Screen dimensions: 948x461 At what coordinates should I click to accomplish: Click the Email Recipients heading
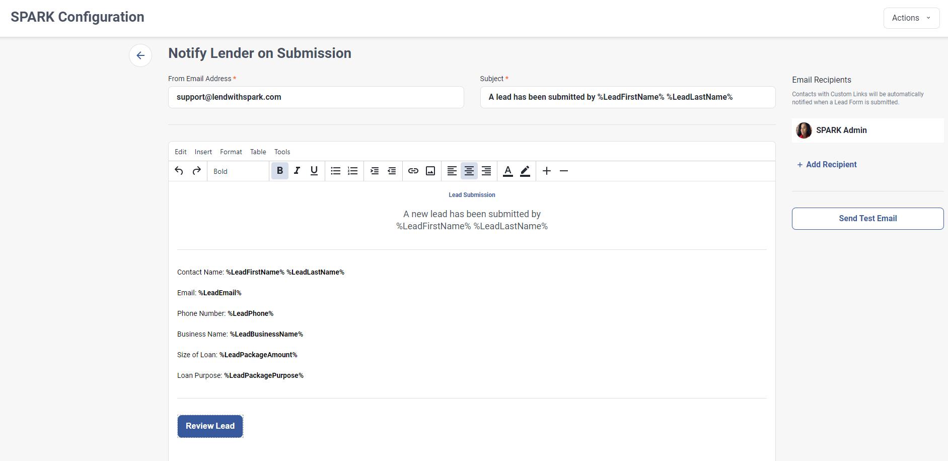[822, 80]
